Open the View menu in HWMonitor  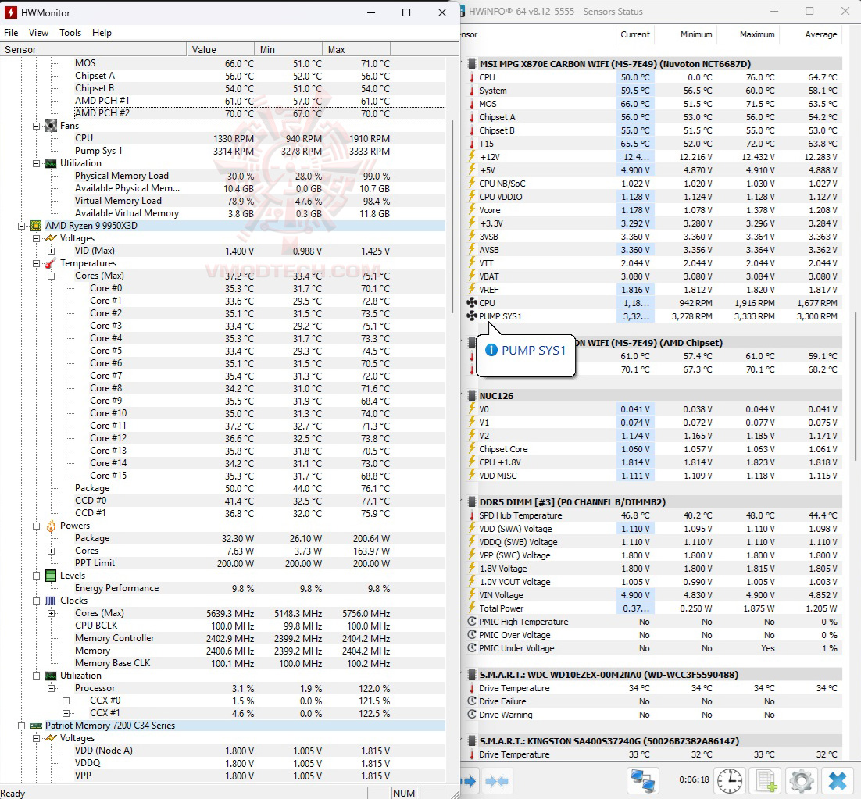click(x=38, y=32)
